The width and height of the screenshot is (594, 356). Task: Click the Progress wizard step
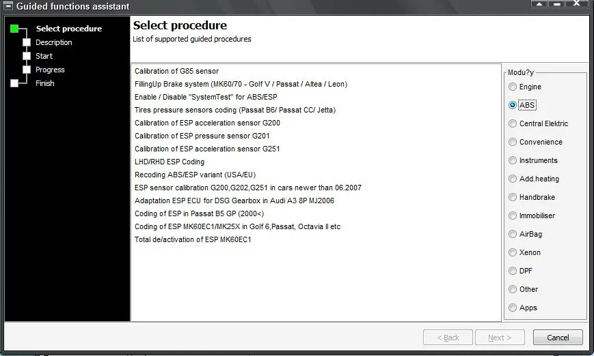point(50,70)
